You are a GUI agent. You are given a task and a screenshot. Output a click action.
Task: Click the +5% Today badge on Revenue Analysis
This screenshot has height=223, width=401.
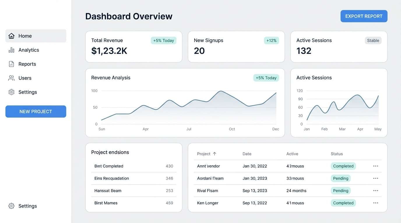pos(266,78)
